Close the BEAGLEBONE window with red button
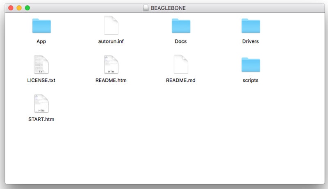This screenshot has width=328, height=189. [11, 8]
